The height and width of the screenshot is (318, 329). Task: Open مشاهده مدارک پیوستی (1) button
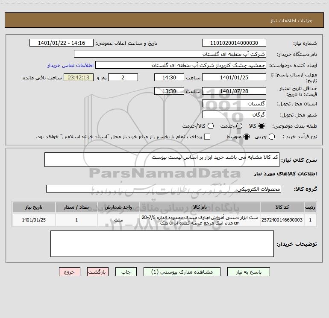pos(182,272)
